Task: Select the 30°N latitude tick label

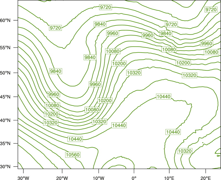Action: click(x=5, y=167)
